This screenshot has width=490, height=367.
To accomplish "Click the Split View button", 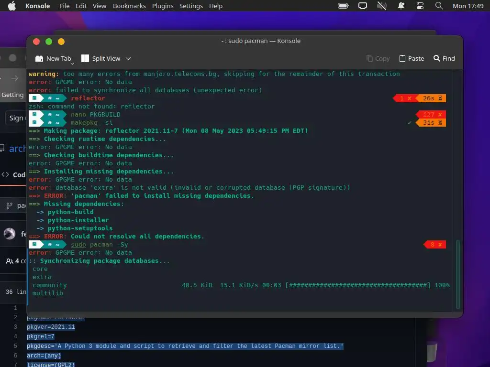I will [x=100, y=58].
